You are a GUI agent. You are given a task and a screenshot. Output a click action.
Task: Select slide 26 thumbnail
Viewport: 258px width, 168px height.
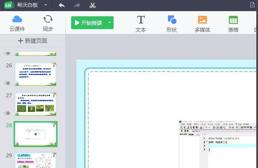(36, 74)
